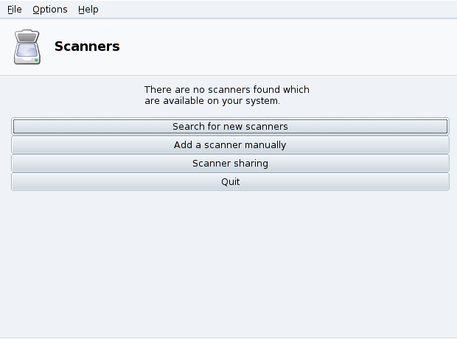The height and width of the screenshot is (339, 457).
Task: Click the scanner icon in the header
Action: point(27,47)
